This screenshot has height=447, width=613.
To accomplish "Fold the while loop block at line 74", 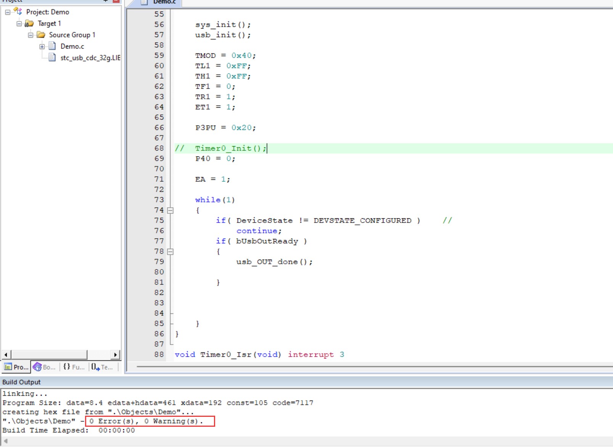I will (x=171, y=210).
